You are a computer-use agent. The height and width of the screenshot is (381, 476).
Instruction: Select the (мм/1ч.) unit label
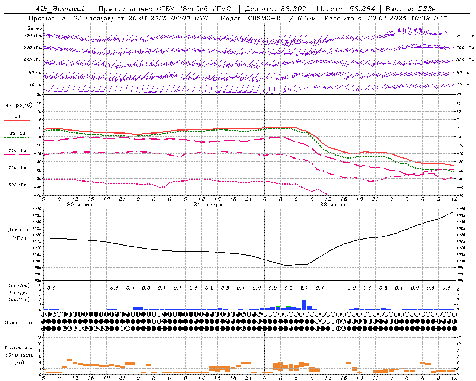[19, 300]
